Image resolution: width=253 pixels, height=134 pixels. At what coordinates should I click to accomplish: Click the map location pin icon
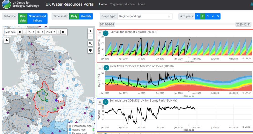[90, 51]
